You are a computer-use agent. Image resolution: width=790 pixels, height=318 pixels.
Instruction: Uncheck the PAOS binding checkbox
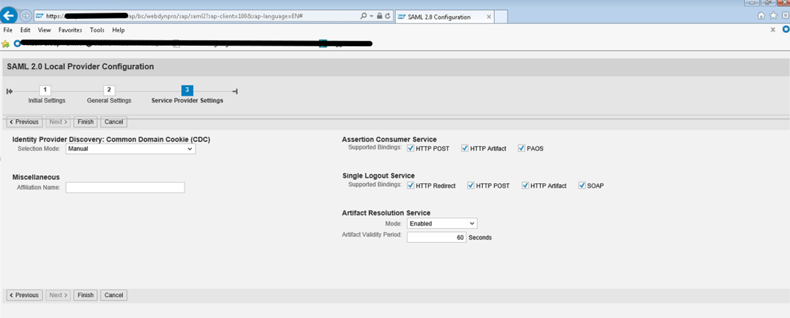click(x=521, y=148)
